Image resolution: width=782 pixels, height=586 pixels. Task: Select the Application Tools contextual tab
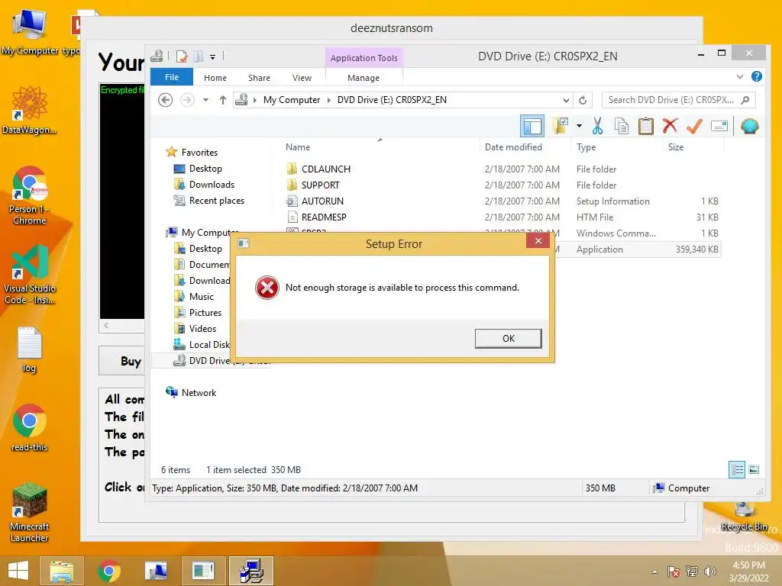pyautogui.click(x=364, y=58)
